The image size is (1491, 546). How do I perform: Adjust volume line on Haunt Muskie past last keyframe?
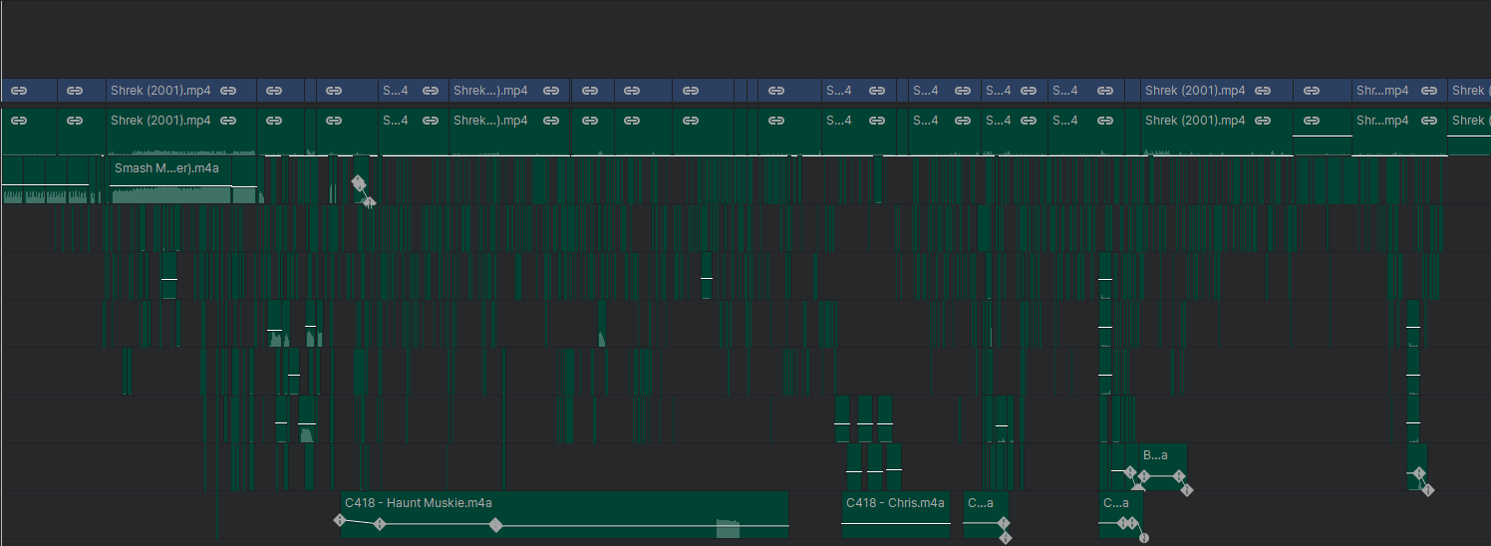tap(642, 525)
